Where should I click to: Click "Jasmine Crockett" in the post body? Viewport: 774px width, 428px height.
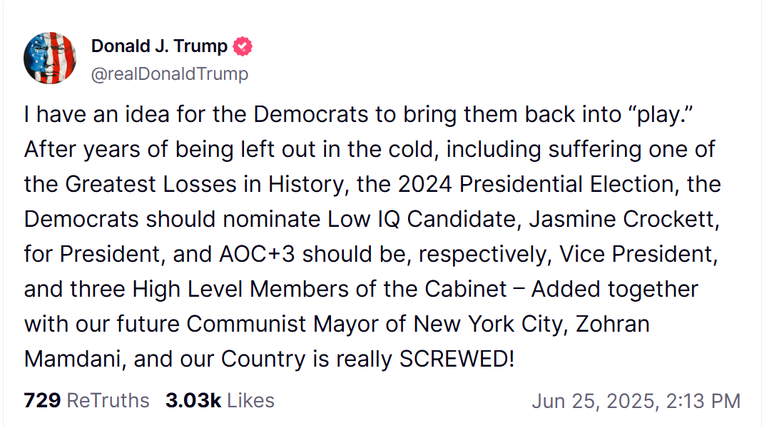[x=624, y=219]
